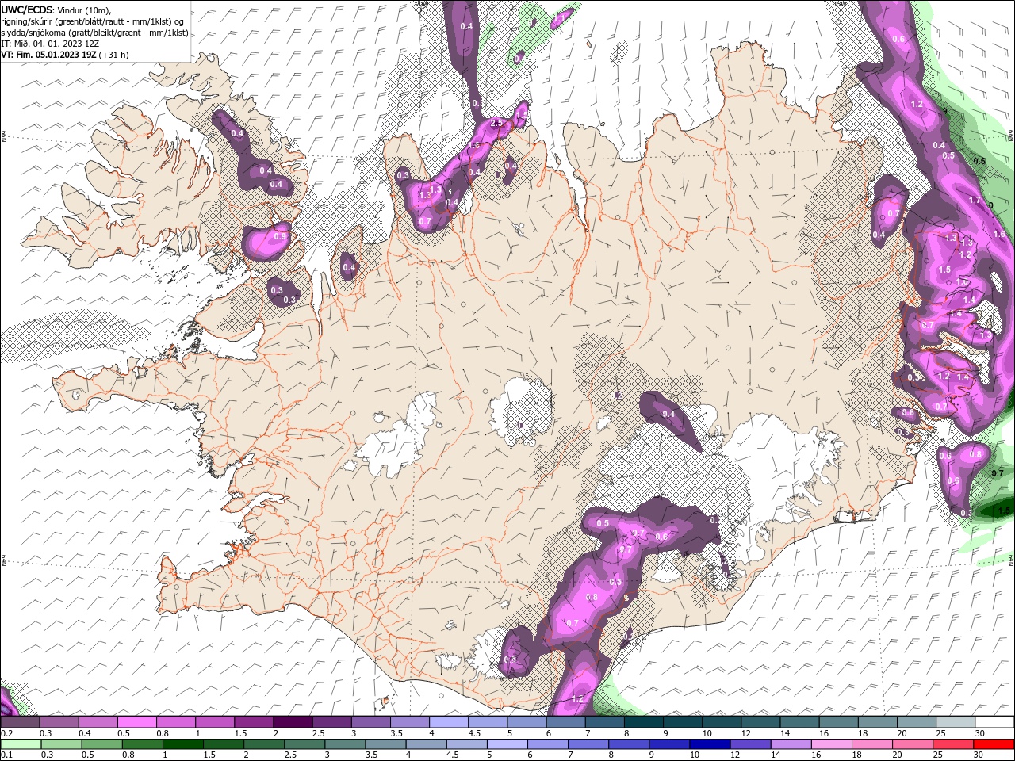Viewport: 1015px width, 761px height.
Task: Select the 'UWC/ECDS: Vindur (10m),' title text
Action: [x=56, y=10]
